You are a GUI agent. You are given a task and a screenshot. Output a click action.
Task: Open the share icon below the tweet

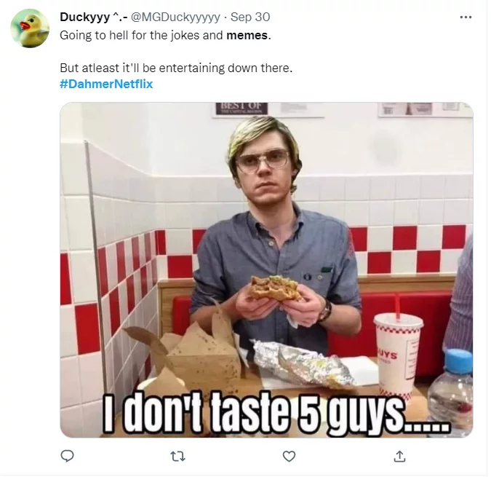pos(399,456)
